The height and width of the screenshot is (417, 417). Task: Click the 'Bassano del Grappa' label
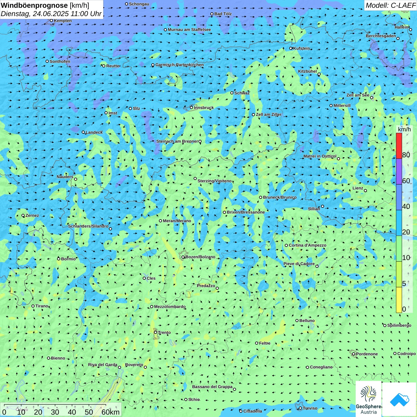(x=212, y=387)
